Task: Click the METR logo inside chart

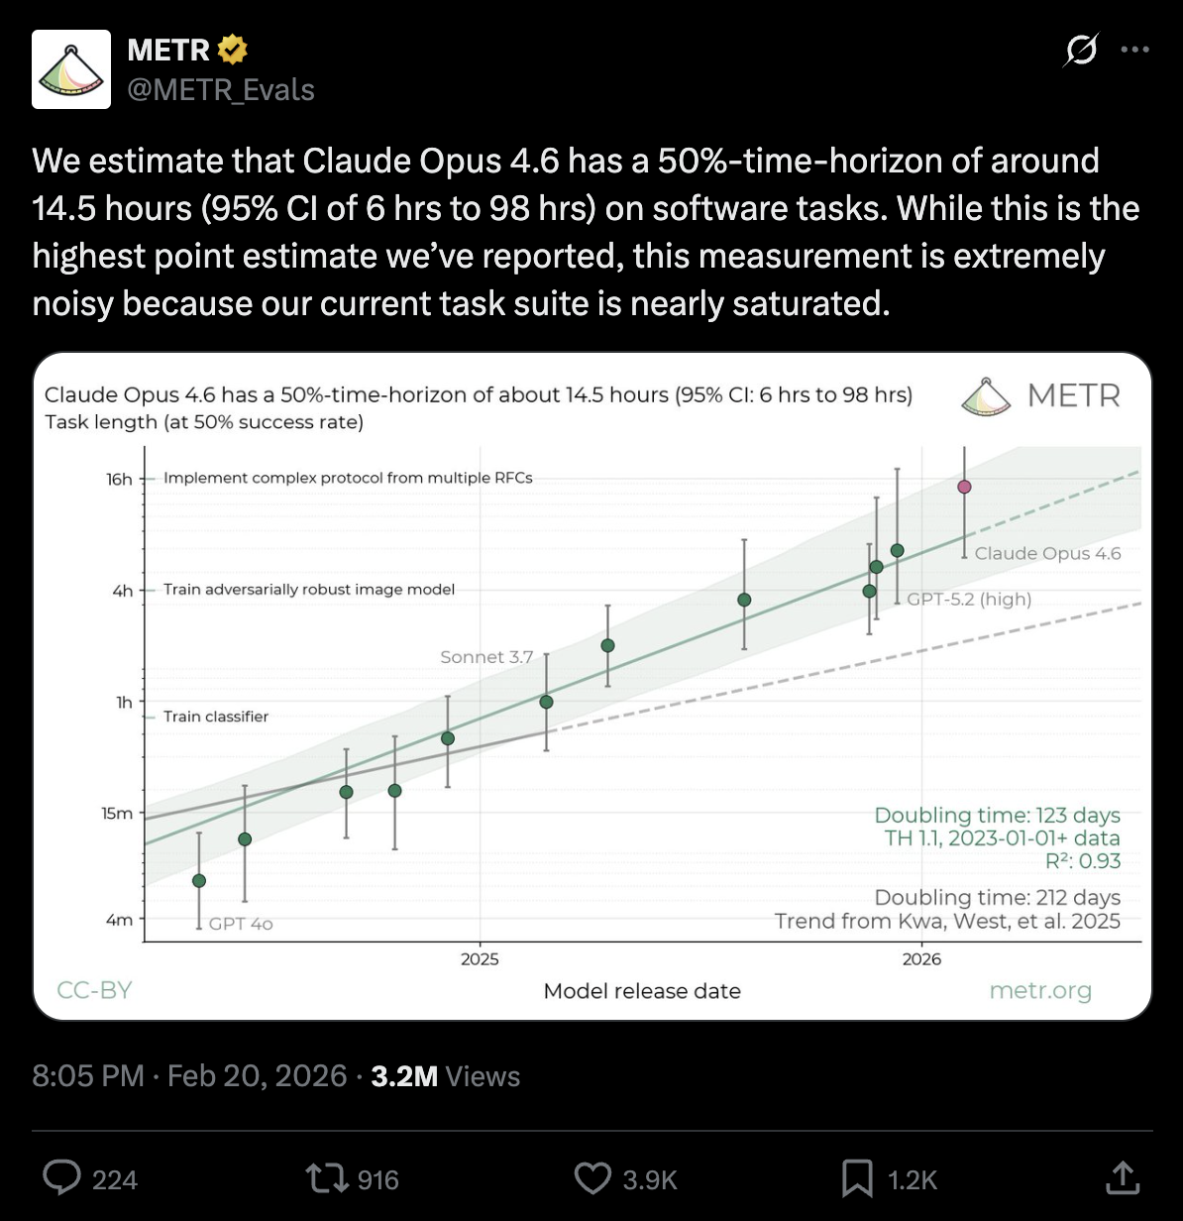Action: [1040, 395]
